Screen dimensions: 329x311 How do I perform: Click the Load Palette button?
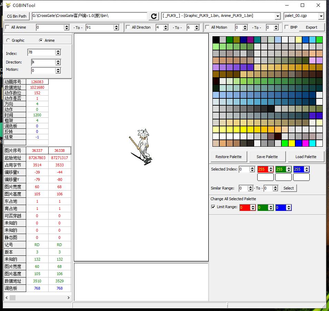pyautogui.click(x=306, y=157)
